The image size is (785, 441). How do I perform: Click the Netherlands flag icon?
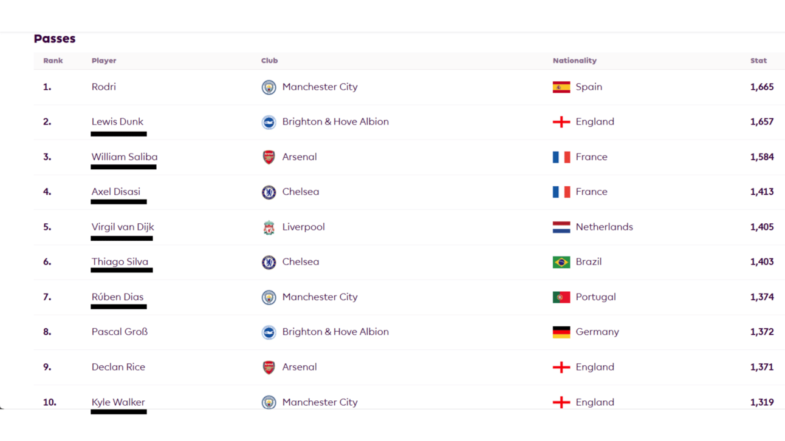click(x=561, y=227)
